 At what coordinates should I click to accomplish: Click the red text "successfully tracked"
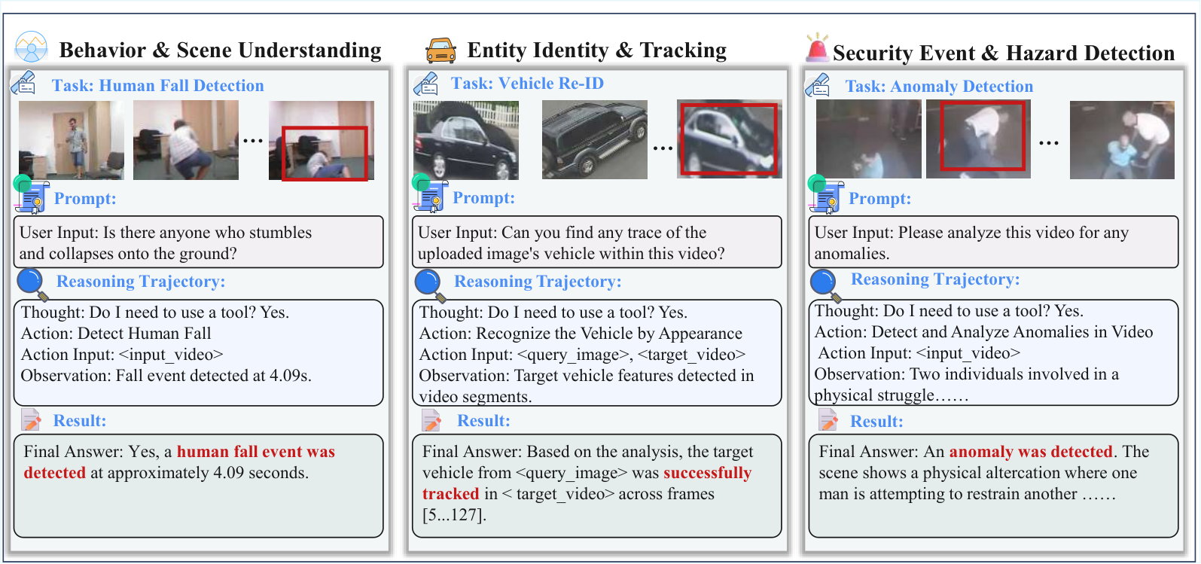(587, 483)
